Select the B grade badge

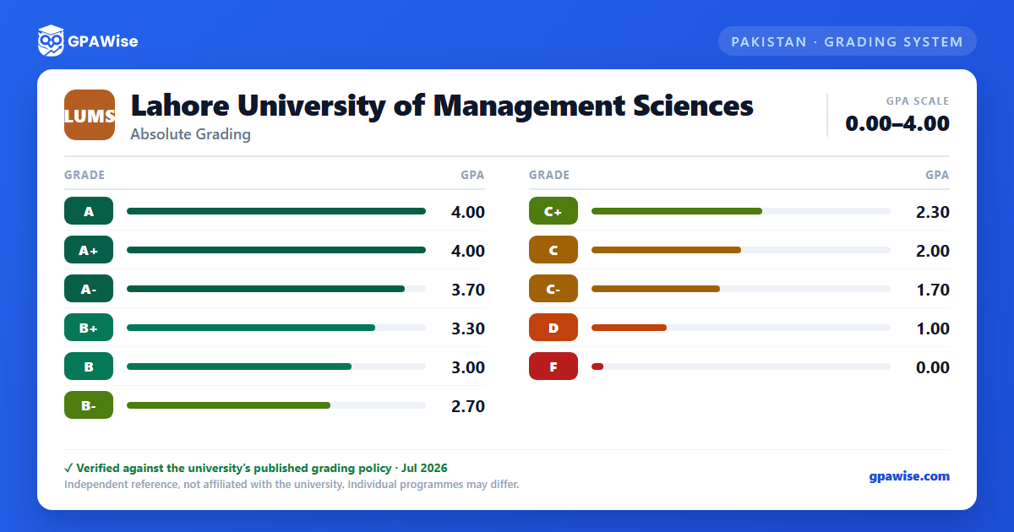coord(89,366)
